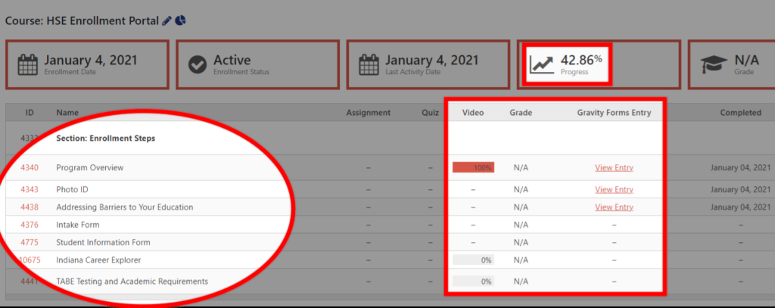Click the 42.86% progress value
This screenshot has width=775, height=308.
(581, 61)
